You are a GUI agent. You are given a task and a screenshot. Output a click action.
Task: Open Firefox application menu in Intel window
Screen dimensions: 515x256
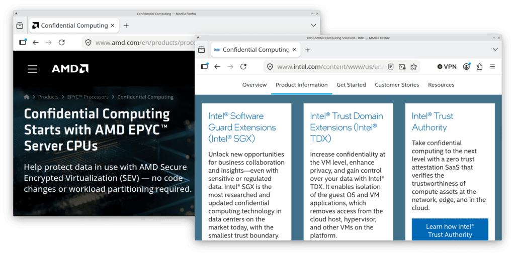[x=492, y=67]
